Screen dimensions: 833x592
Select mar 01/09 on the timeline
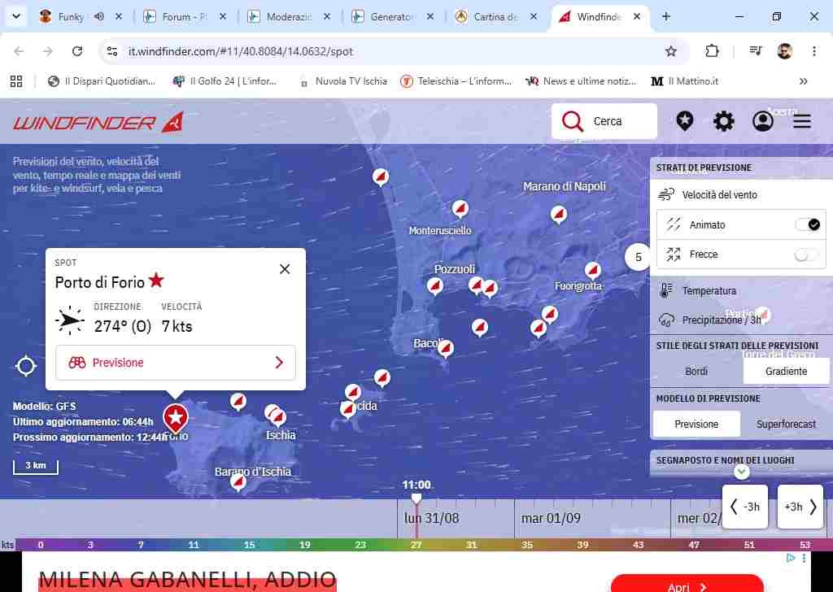tap(551, 518)
